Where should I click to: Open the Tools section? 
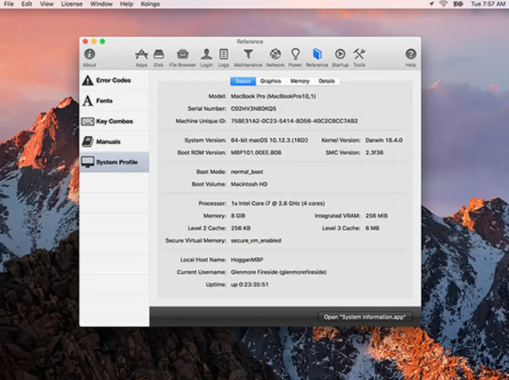pyautogui.click(x=359, y=56)
